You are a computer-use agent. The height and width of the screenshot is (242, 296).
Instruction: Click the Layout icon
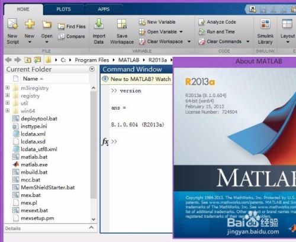pos(287,24)
